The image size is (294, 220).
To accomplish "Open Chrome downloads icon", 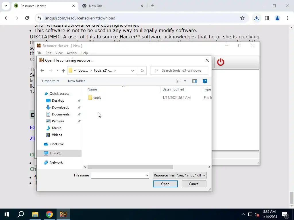I will coord(257,18).
